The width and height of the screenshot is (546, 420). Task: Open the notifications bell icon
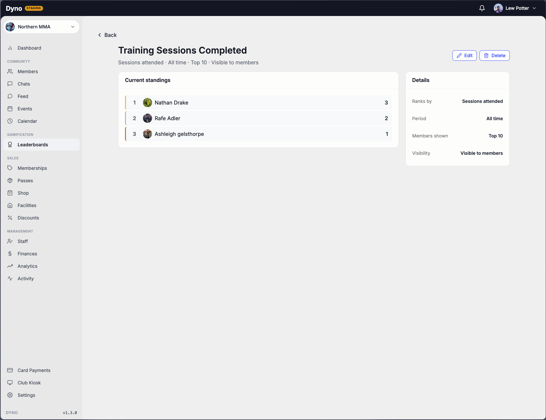pyautogui.click(x=482, y=8)
